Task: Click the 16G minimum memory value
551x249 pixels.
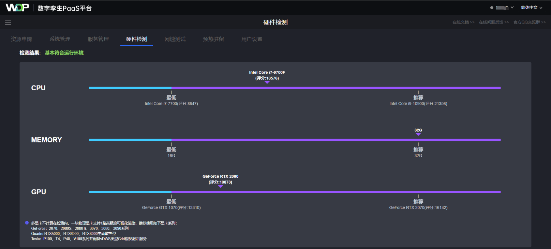Action: click(x=171, y=156)
